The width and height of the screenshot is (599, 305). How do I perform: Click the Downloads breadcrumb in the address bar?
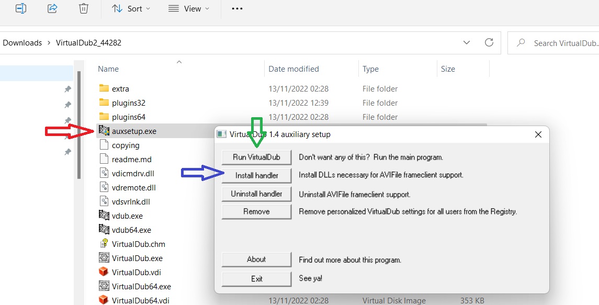tap(22, 43)
